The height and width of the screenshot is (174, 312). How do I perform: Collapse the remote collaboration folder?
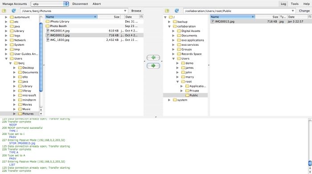[x=169, y=26]
